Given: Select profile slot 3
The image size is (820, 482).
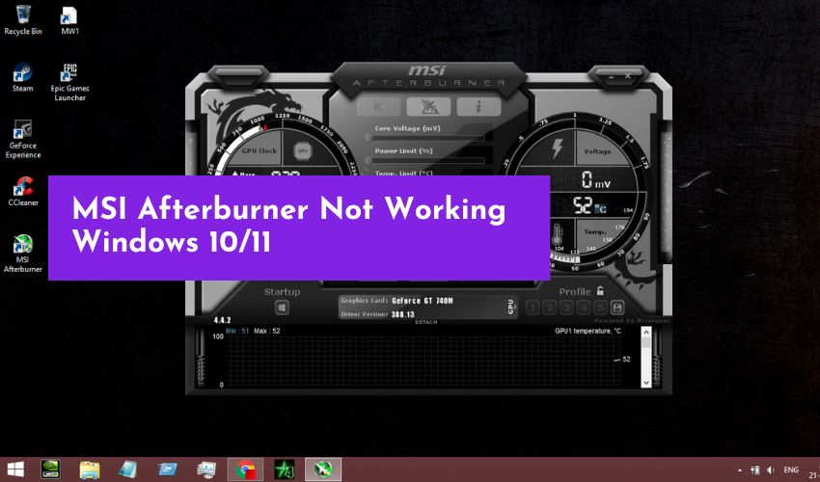Looking at the screenshot, I should tap(566, 308).
